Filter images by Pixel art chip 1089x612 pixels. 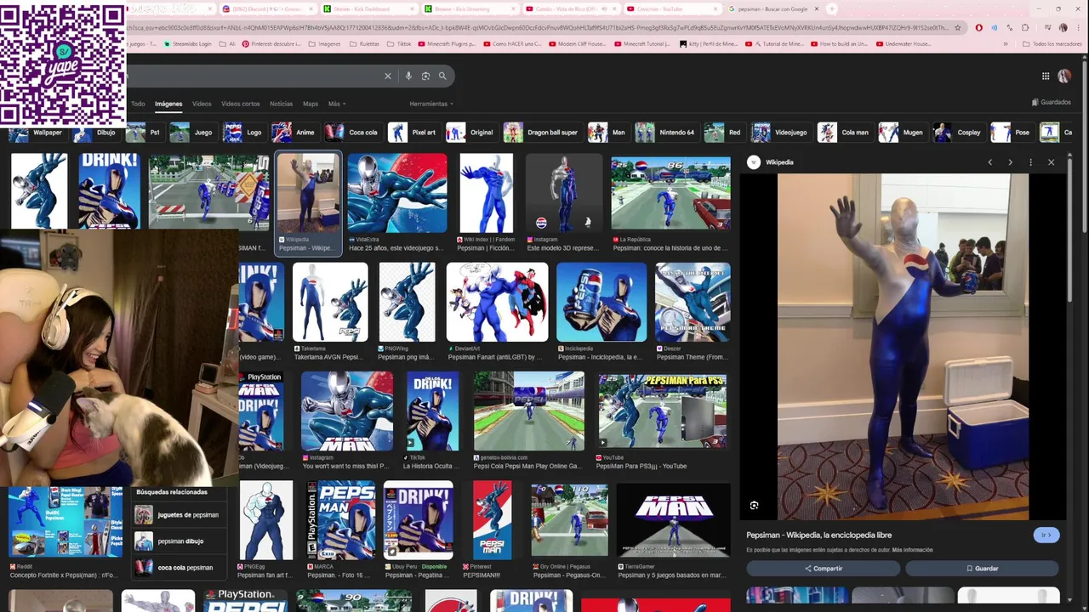pos(413,133)
